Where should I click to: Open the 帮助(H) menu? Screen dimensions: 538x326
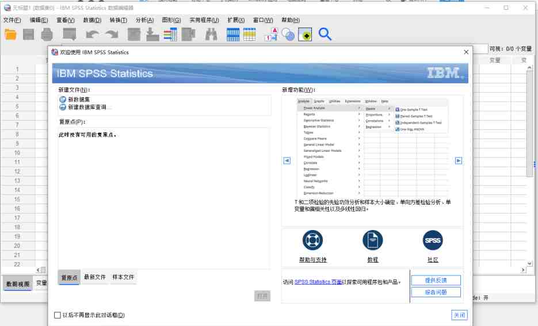click(x=291, y=20)
